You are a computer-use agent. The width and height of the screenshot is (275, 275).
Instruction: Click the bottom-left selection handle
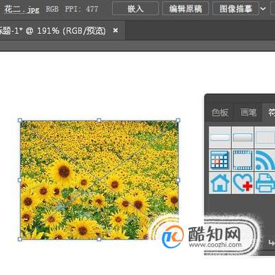pyautogui.click(x=20, y=239)
